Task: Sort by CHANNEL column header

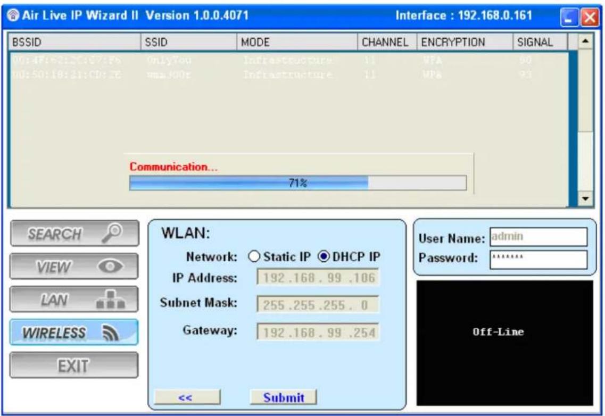Action: pos(387,42)
